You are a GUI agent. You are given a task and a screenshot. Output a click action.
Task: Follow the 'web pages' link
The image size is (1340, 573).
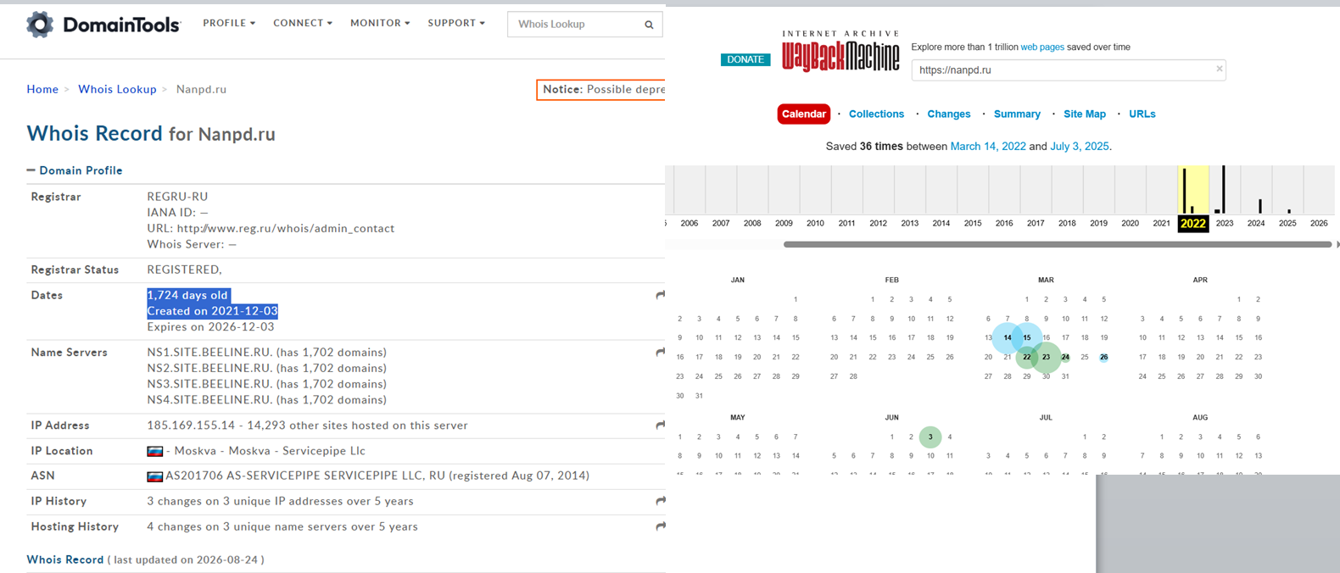click(x=1042, y=47)
